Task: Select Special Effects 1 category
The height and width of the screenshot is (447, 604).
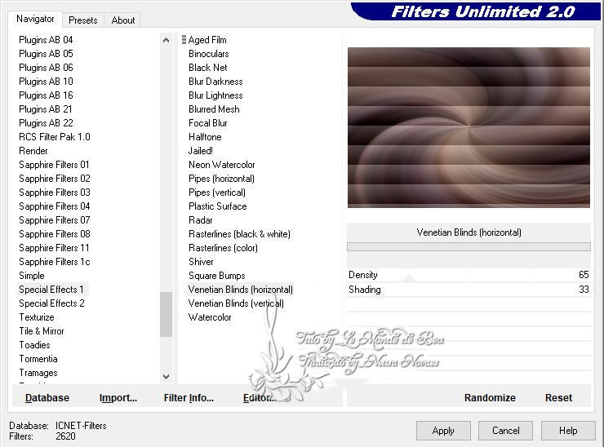Action: 51,290
